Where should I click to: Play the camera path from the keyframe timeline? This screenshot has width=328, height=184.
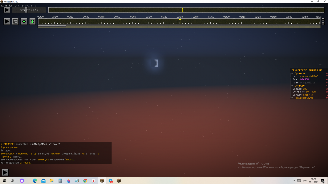click(7, 21)
